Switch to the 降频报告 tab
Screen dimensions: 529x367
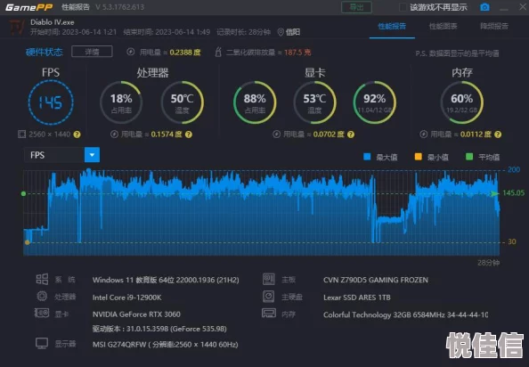(494, 27)
